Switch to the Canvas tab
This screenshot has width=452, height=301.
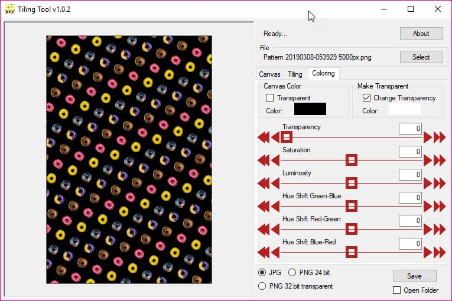pos(269,74)
